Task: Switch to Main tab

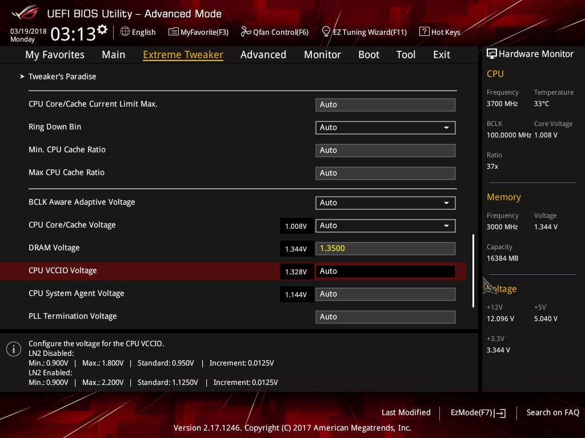Action: click(x=114, y=54)
